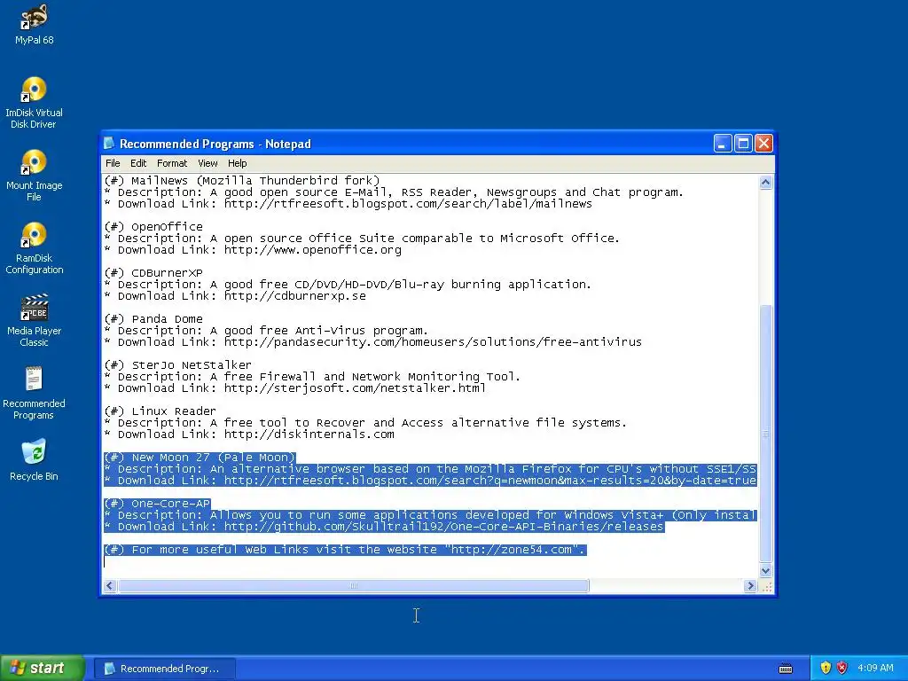Click the taskbar clock showing 4:09 AM
This screenshot has height=681, width=908.
[875, 668]
